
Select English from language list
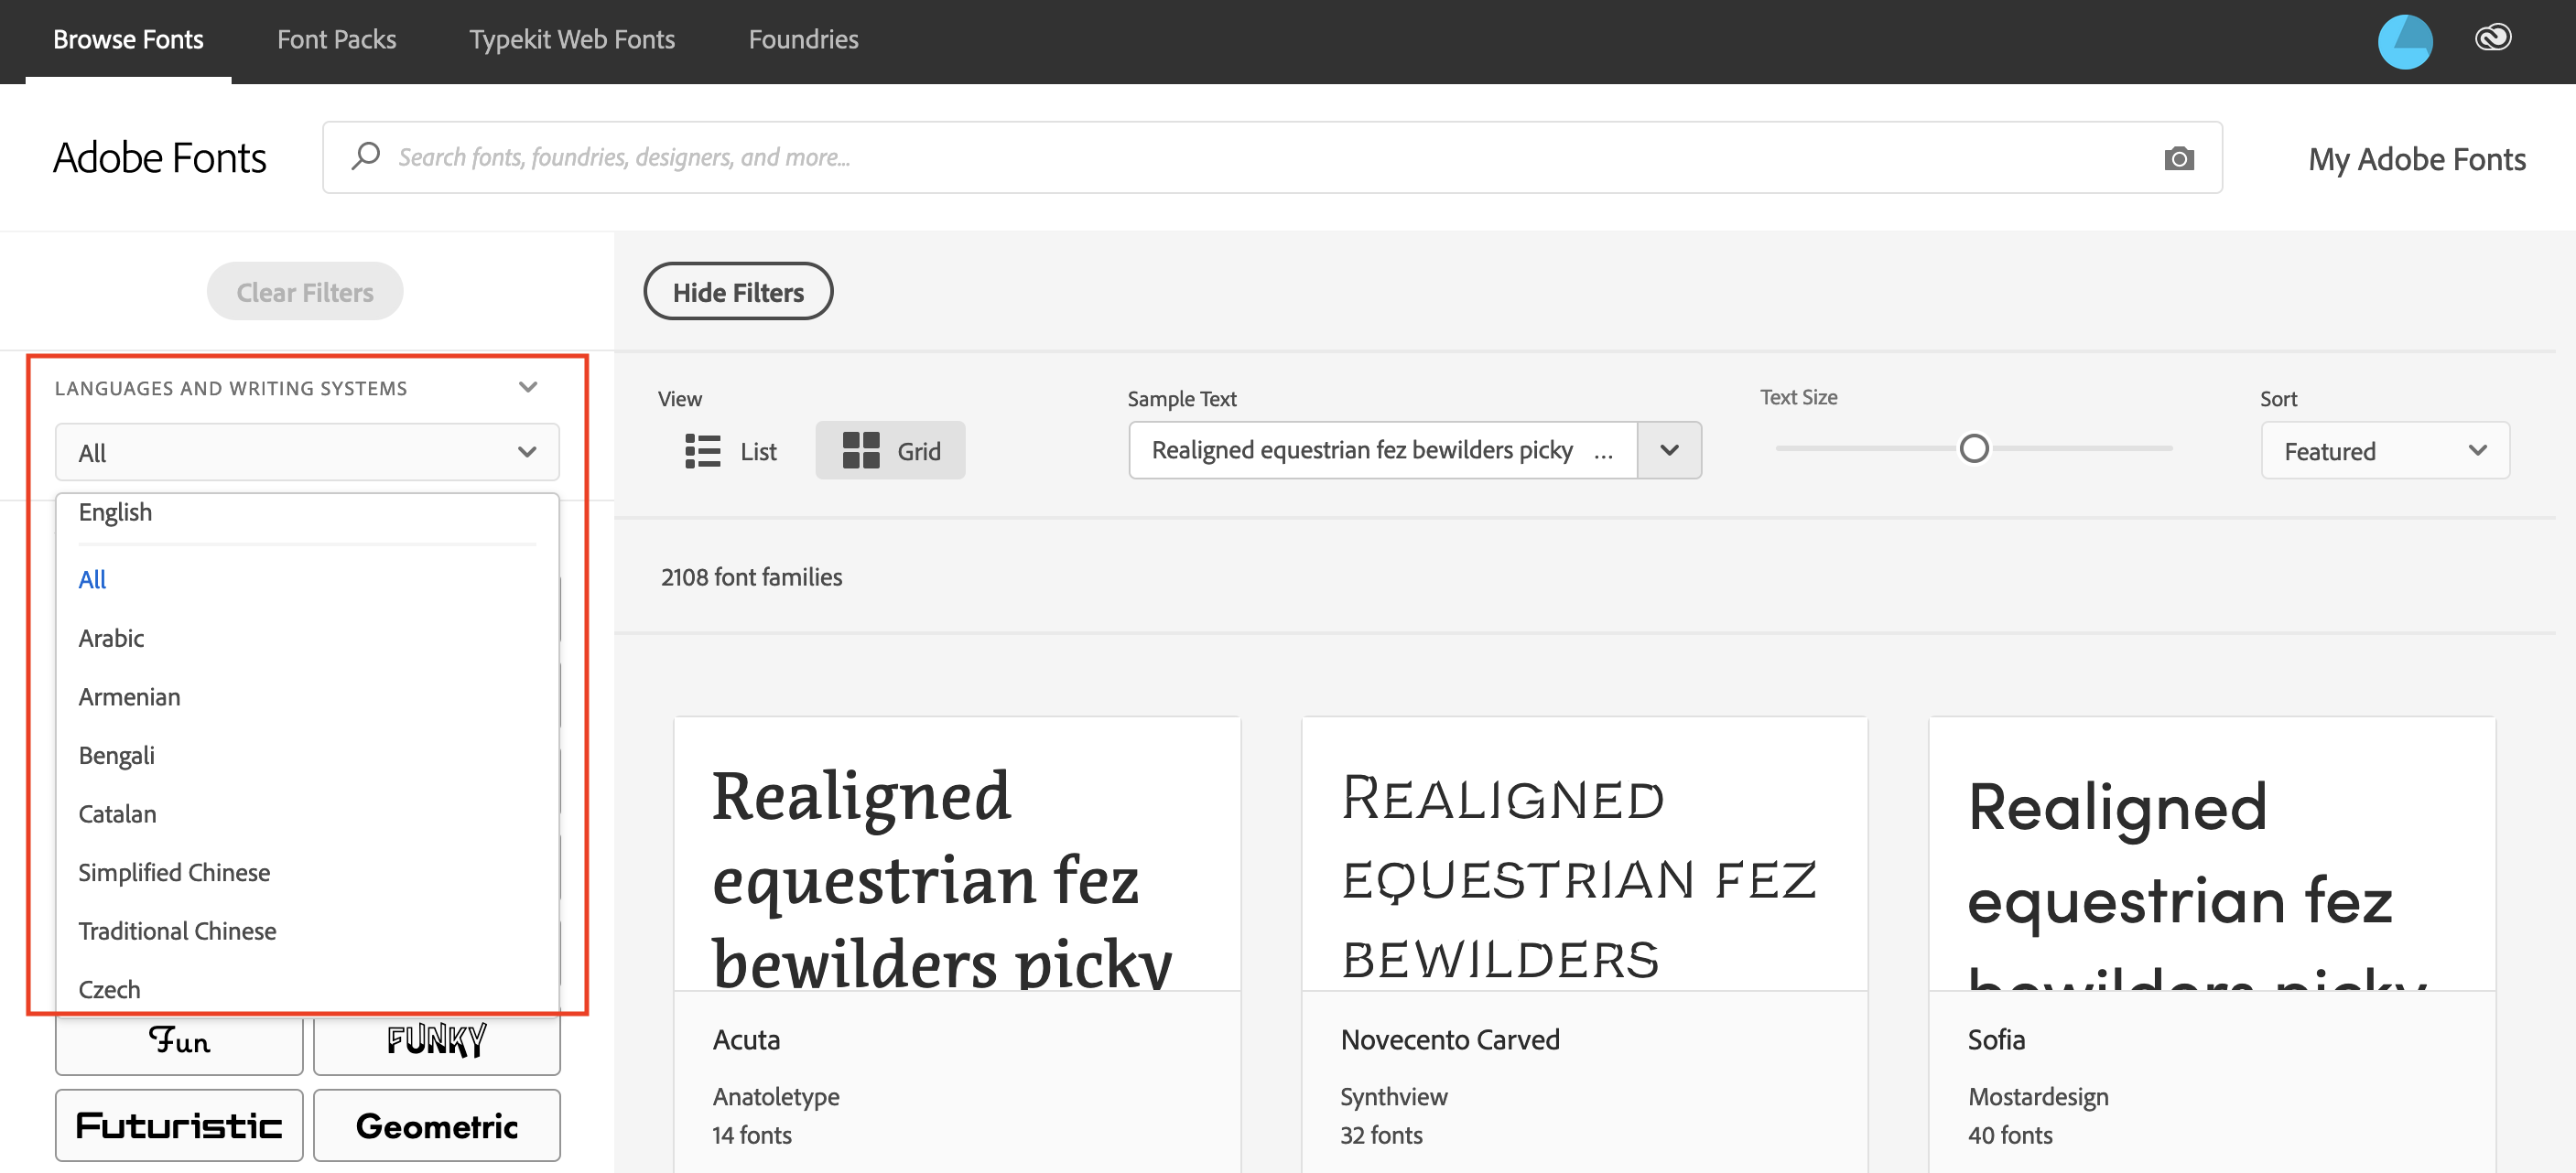[x=114, y=511]
